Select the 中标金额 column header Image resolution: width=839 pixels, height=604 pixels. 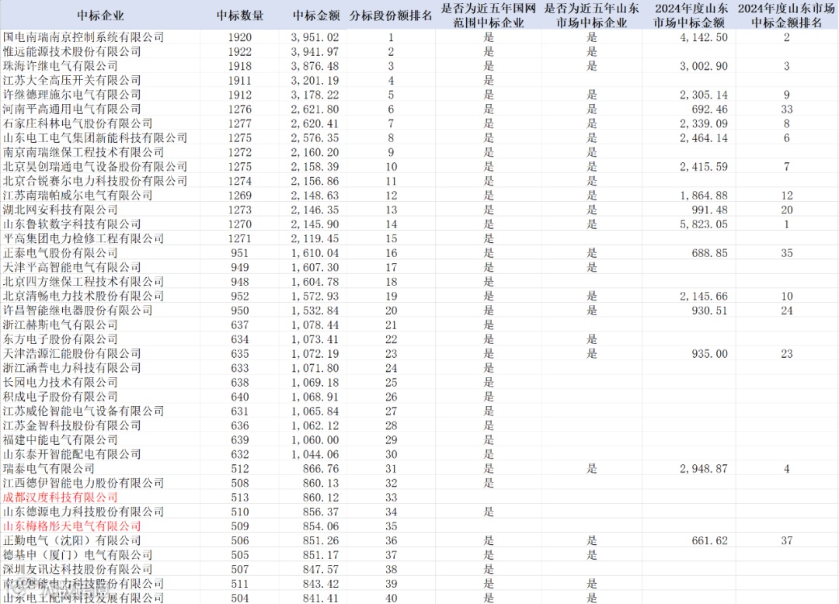point(316,16)
